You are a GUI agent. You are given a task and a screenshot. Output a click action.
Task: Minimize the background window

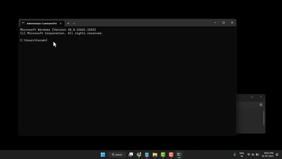[x=244, y=97]
